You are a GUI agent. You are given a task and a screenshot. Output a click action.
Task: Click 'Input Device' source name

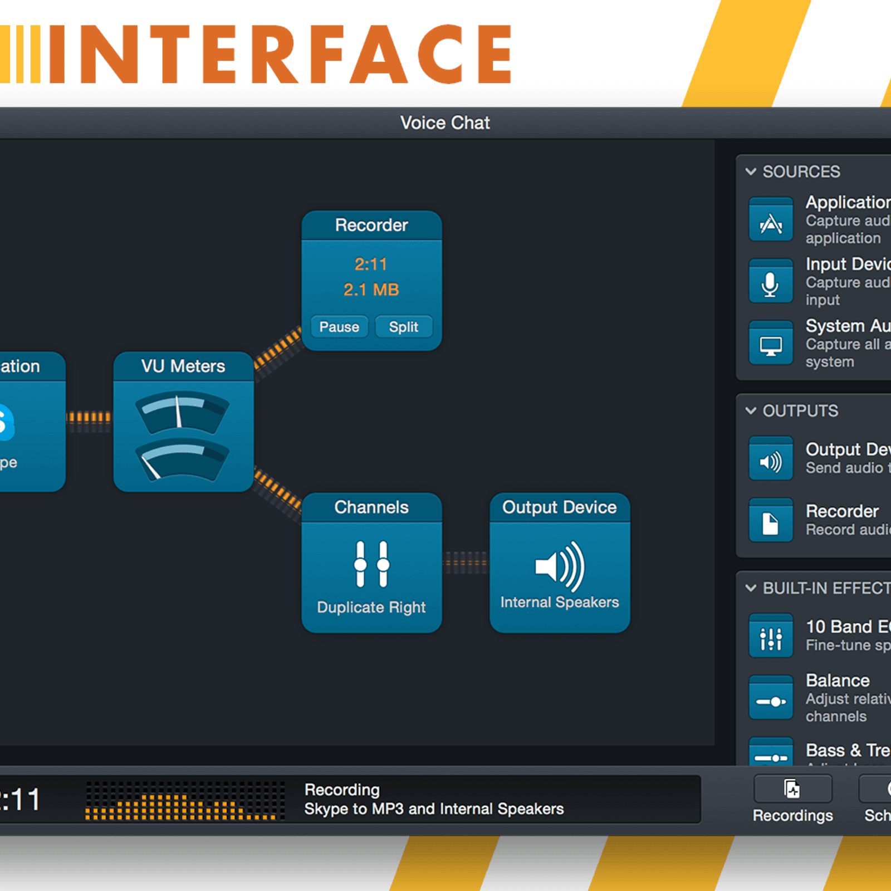pyautogui.click(x=848, y=264)
